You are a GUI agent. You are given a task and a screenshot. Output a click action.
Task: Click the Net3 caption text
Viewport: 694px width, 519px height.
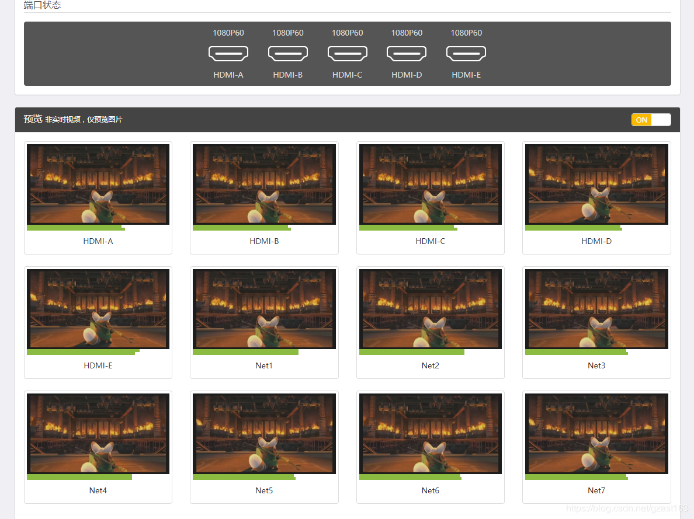596,365
